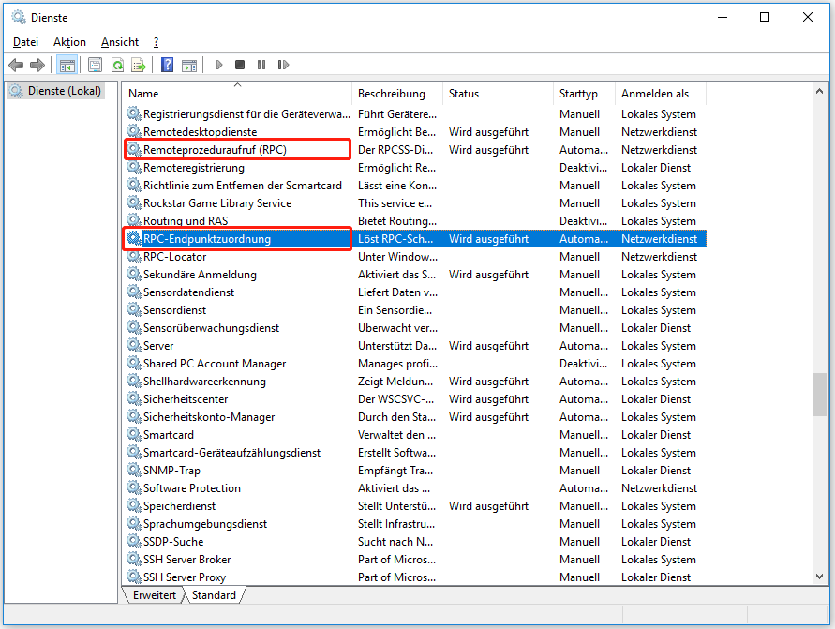Open the Properties toolbar icon
The image size is (835, 629).
[96, 65]
